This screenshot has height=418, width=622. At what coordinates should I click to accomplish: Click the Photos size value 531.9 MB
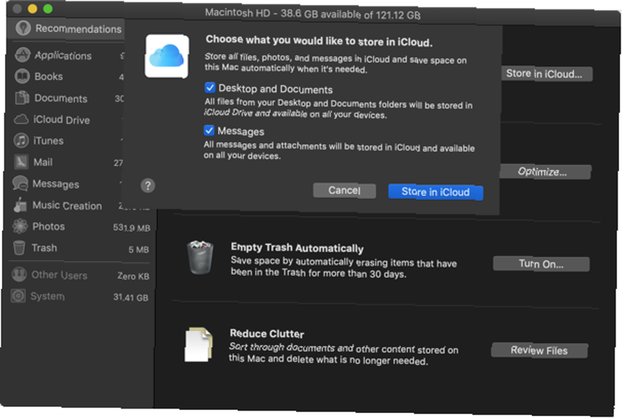[x=132, y=228]
